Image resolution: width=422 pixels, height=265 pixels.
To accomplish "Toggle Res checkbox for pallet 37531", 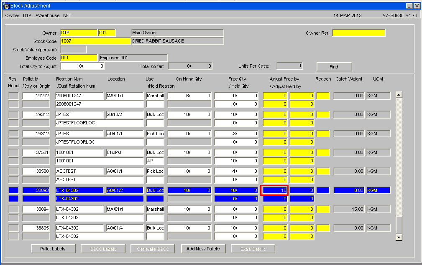I will [14, 152].
